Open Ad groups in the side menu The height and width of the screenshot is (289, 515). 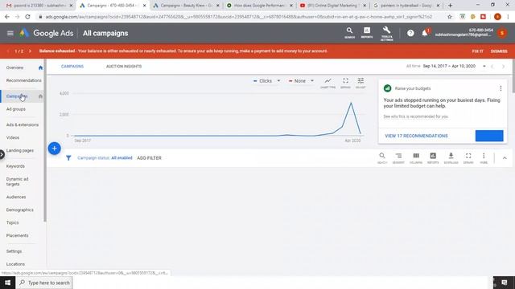(16, 109)
